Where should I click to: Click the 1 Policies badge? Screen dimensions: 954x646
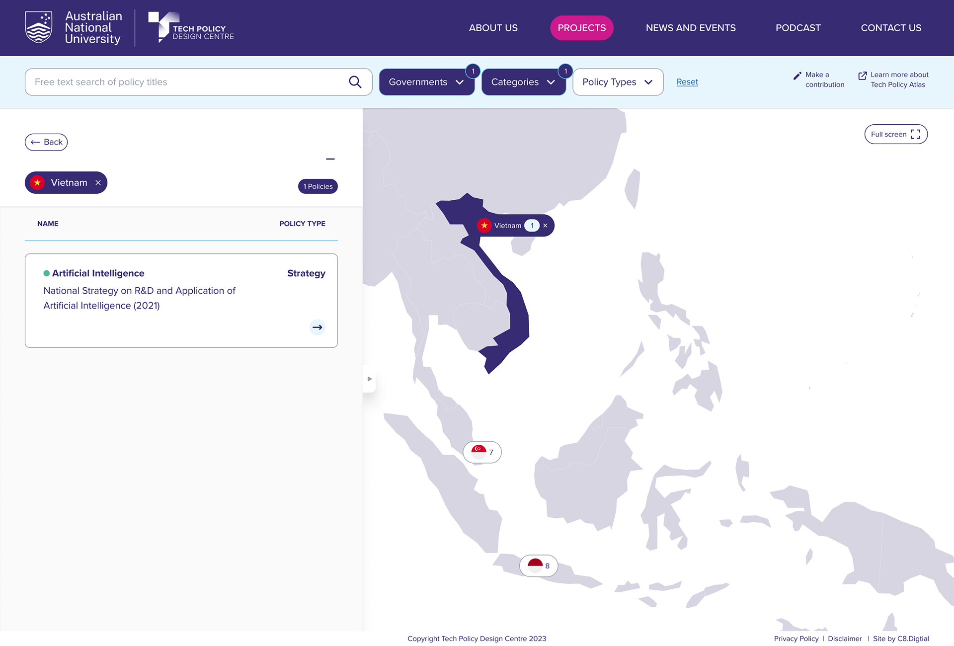click(318, 186)
